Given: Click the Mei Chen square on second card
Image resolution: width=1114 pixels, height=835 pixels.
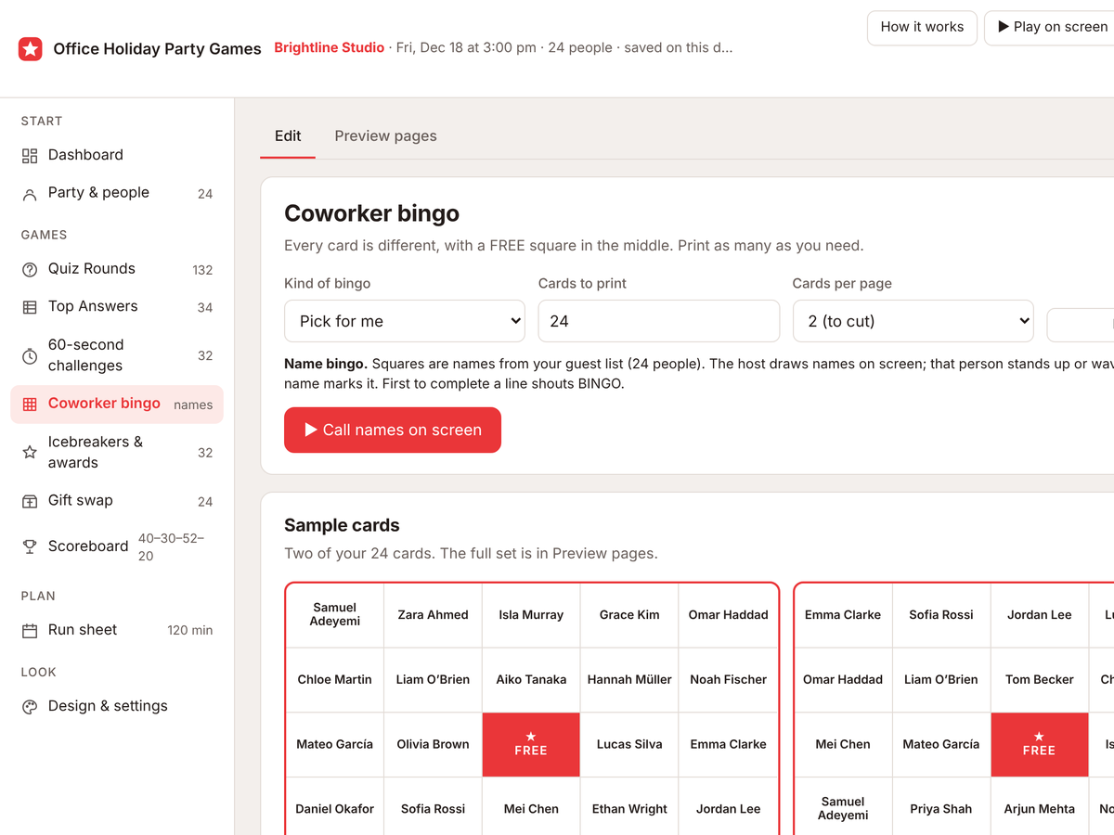Looking at the screenshot, I should [843, 744].
